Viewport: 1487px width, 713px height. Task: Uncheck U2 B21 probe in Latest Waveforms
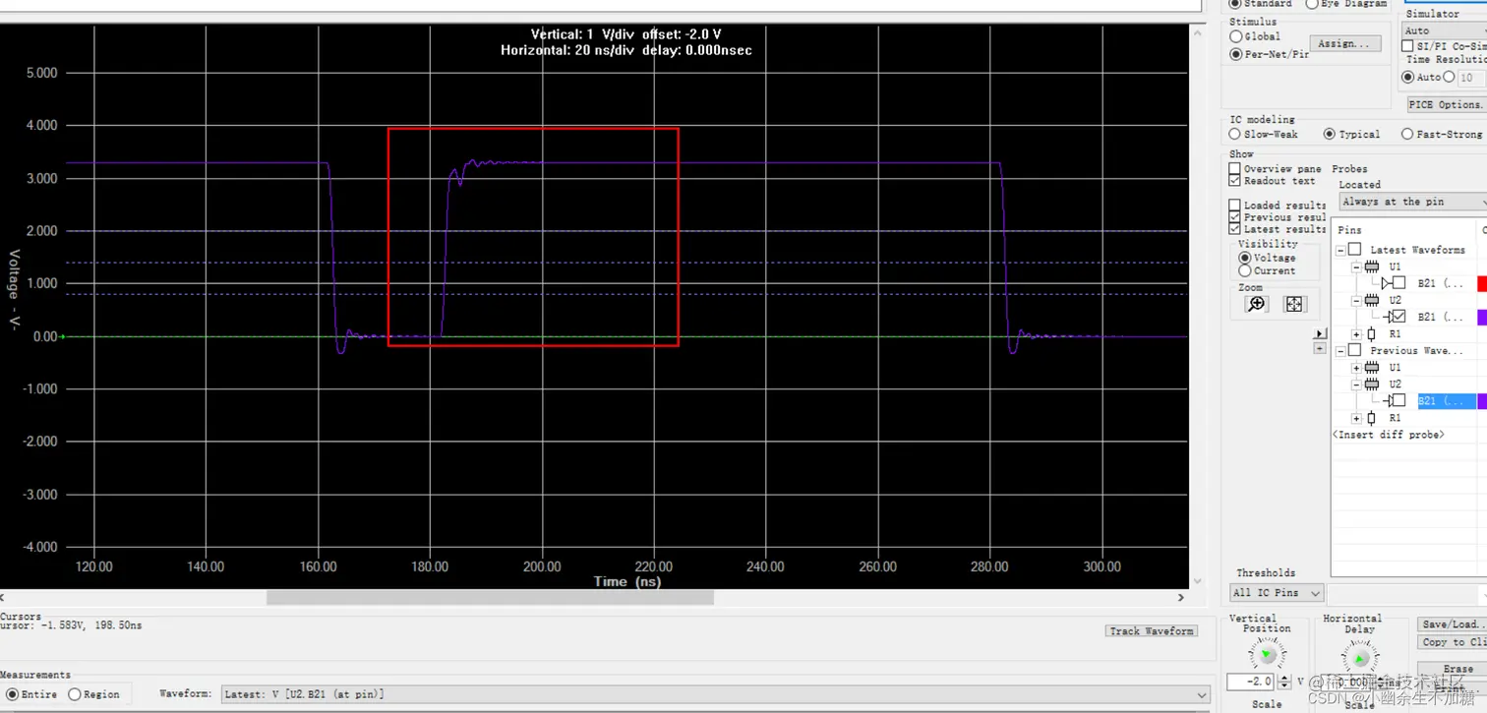(1399, 317)
